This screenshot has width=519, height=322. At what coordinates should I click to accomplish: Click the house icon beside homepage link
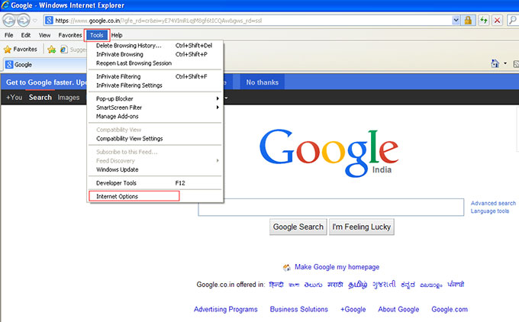pyautogui.click(x=287, y=267)
